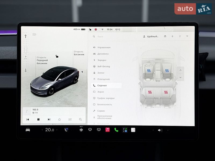
Task: Open the app launcher grid icon
Action: point(125,130)
